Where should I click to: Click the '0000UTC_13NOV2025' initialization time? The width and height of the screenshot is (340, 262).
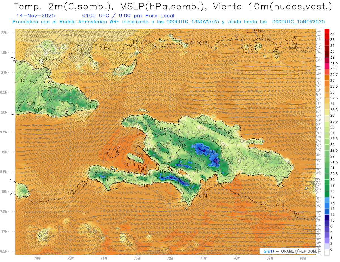193,21
